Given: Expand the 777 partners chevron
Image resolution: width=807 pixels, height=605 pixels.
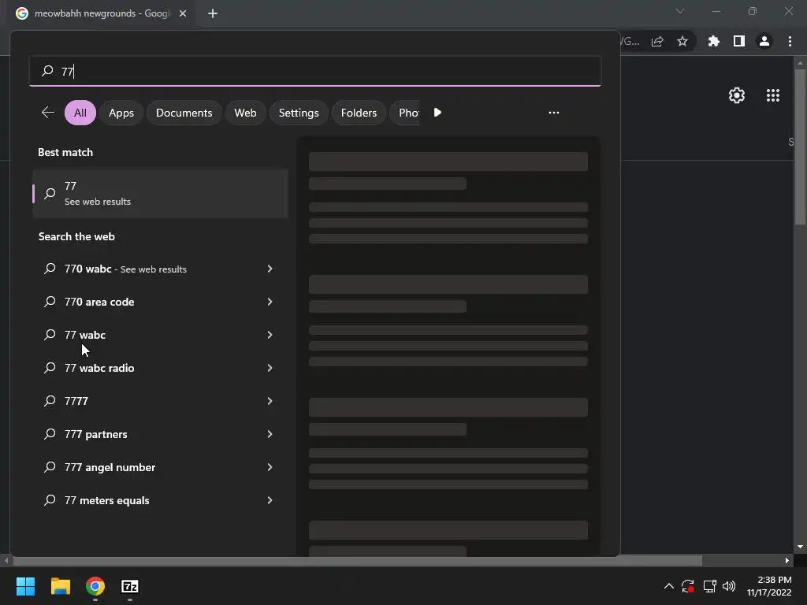Looking at the screenshot, I should pyautogui.click(x=270, y=434).
